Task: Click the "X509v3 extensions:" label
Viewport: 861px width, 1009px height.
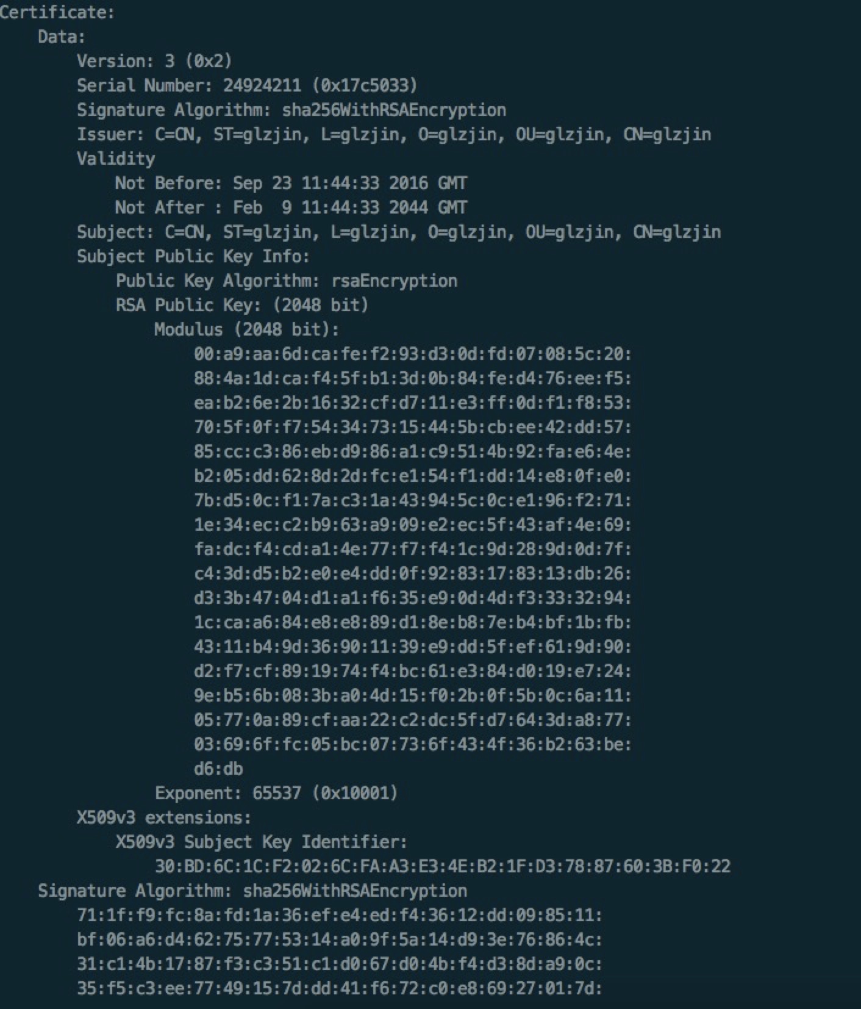Action: [x=163, y=817]
